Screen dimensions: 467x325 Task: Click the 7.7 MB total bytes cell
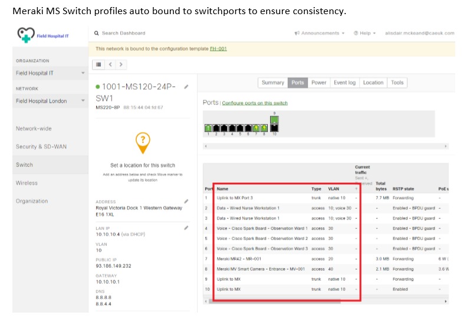tap(382, 198)
